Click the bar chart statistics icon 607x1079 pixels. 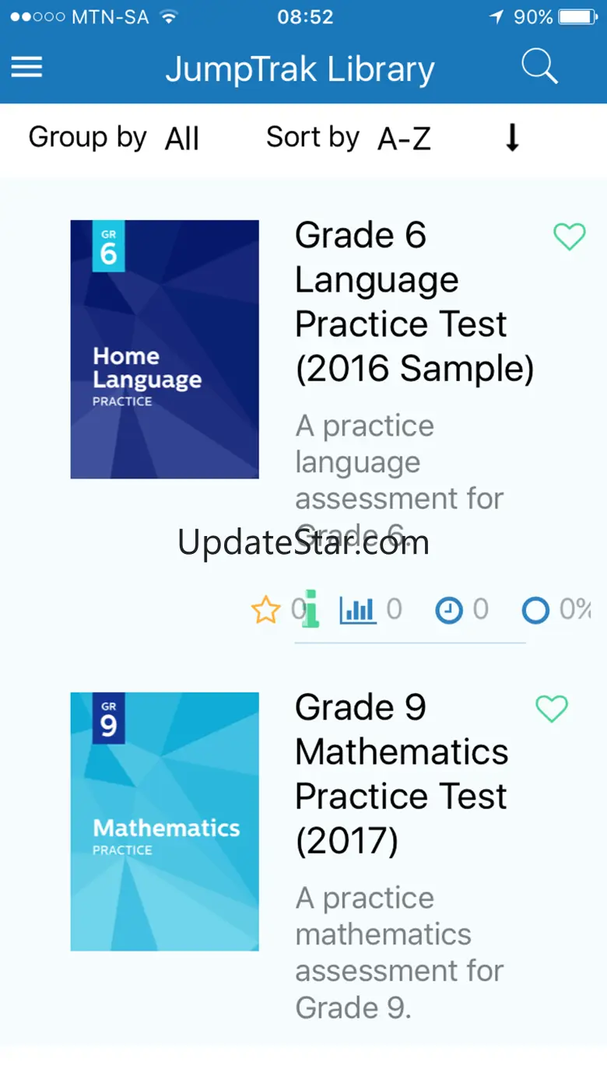pos(358,610)
